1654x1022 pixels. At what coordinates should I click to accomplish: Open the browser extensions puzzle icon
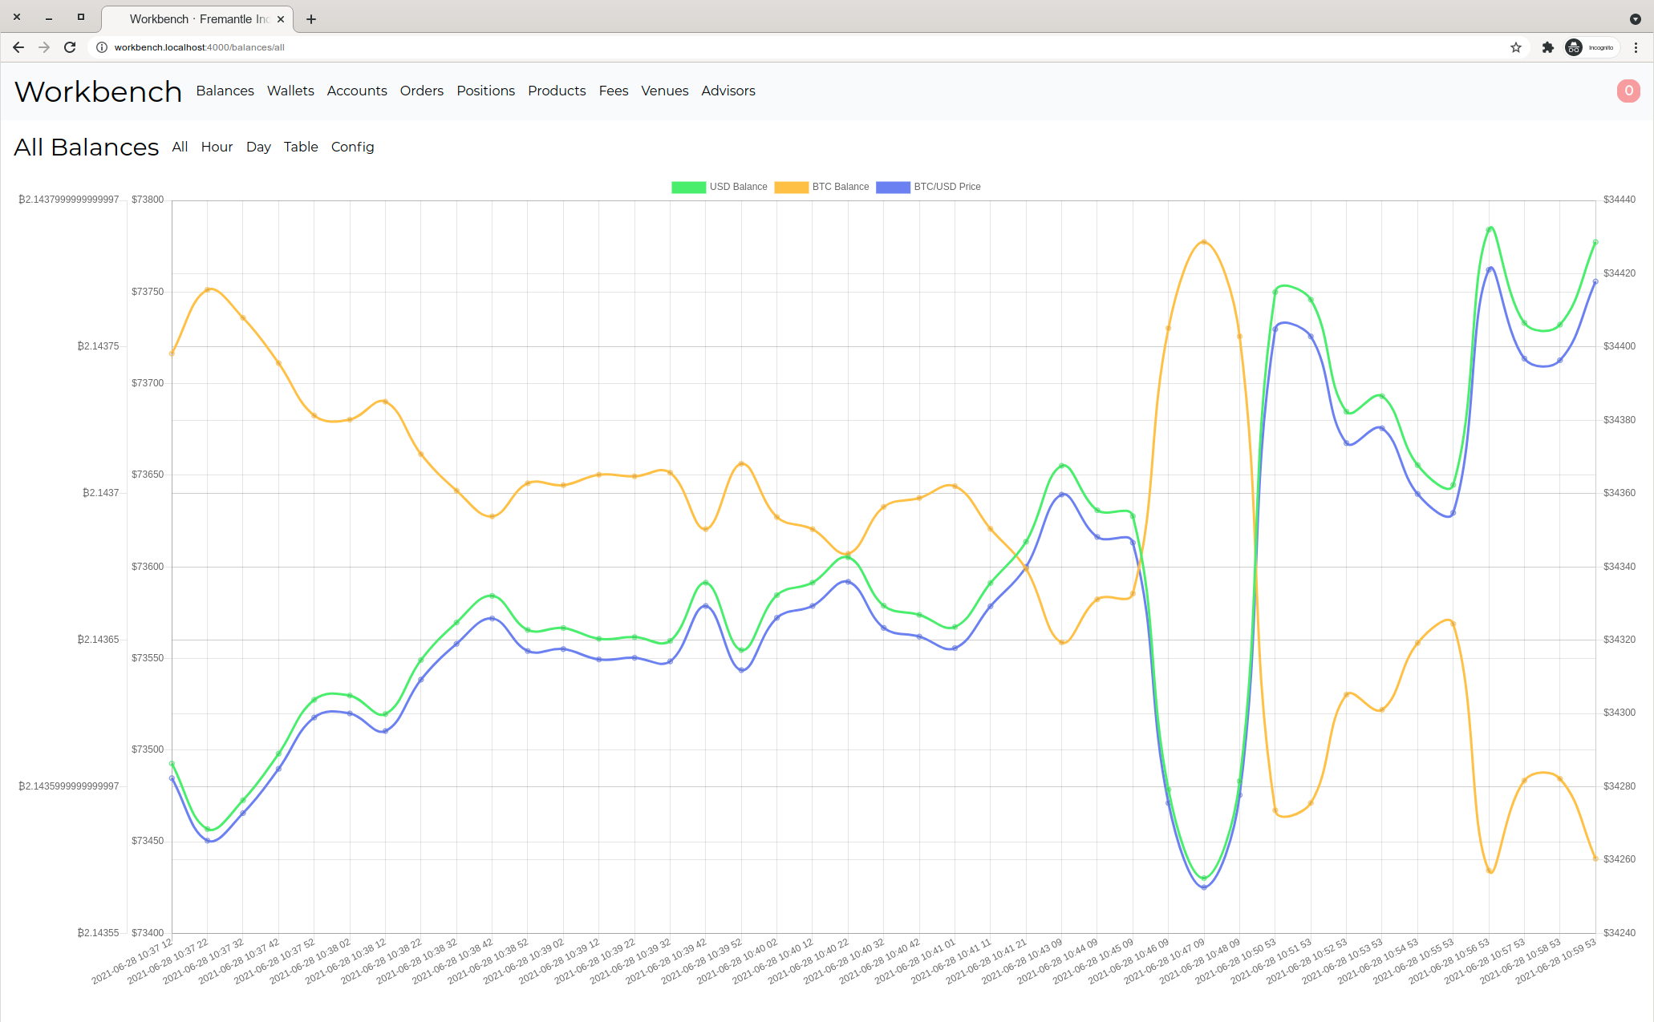click(x=1547, y=47)
